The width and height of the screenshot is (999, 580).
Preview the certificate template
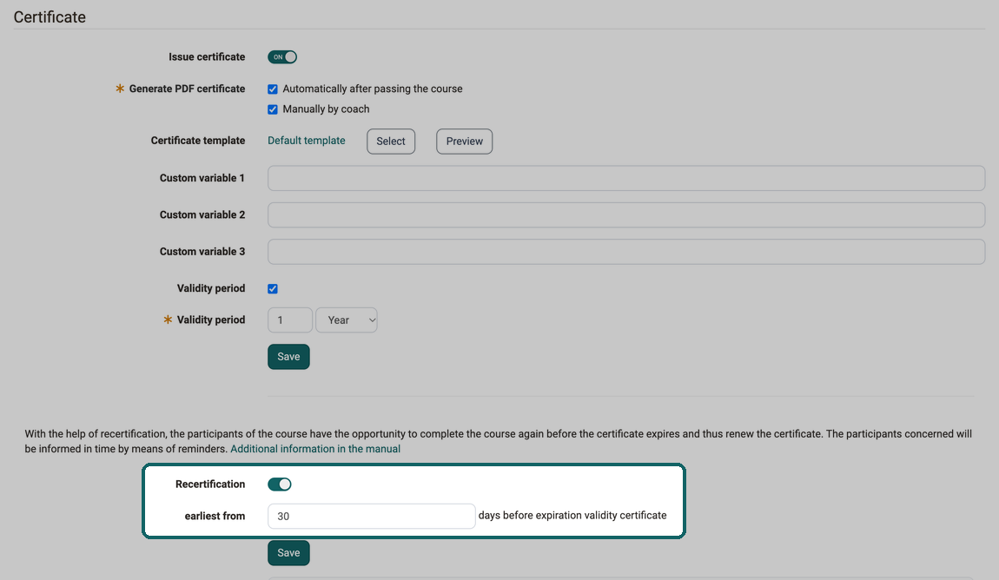coord(464,142)
